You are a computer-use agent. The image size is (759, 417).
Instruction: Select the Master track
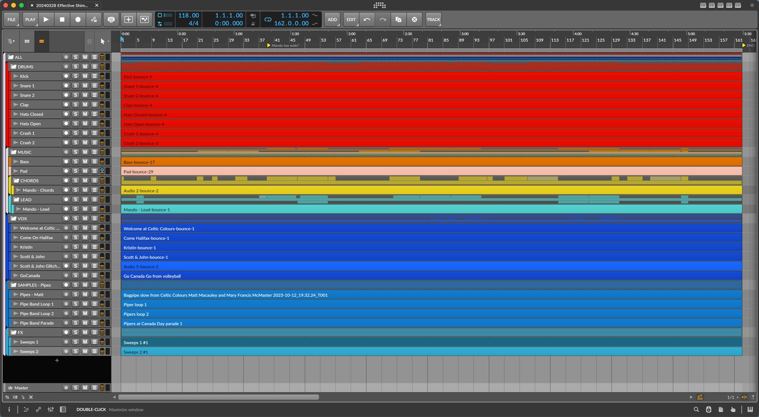point(21,388)
